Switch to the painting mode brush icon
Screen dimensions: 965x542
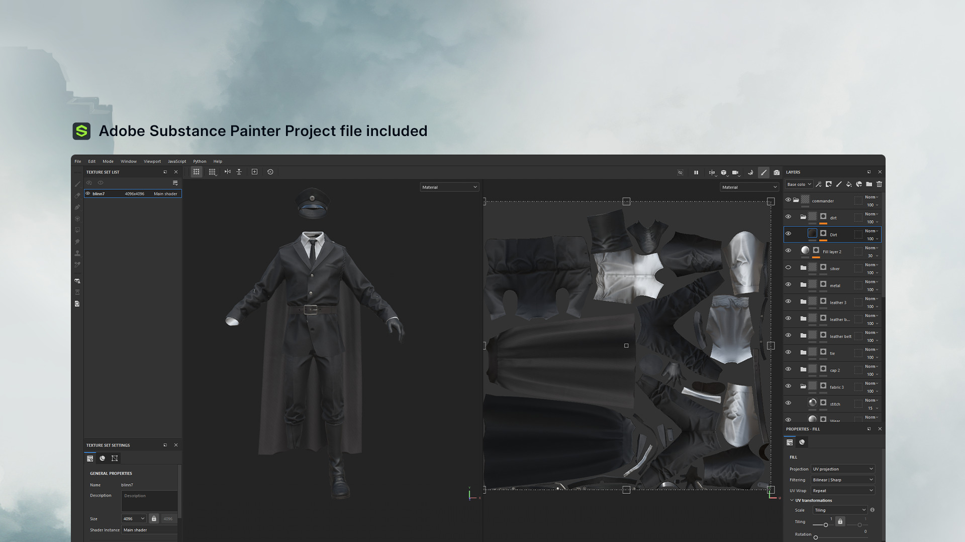(764, 173)
